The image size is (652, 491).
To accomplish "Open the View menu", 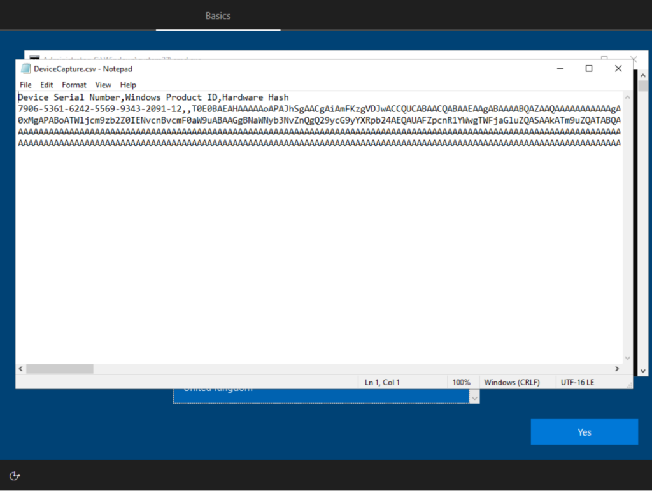I will 103,84.
